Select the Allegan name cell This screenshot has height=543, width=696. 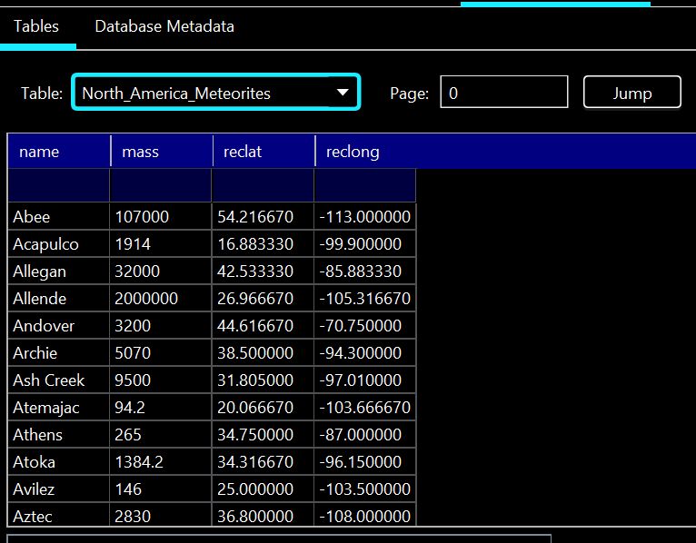pyautogui.click(x=58, y=271)
